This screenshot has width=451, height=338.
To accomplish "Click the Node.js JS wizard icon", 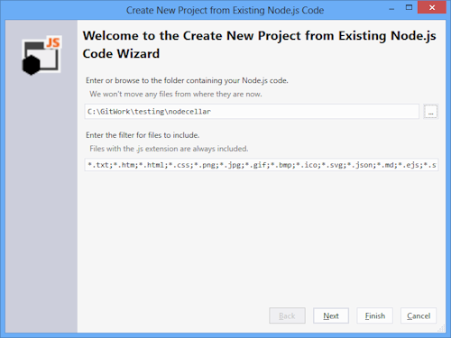I will 41,55.
